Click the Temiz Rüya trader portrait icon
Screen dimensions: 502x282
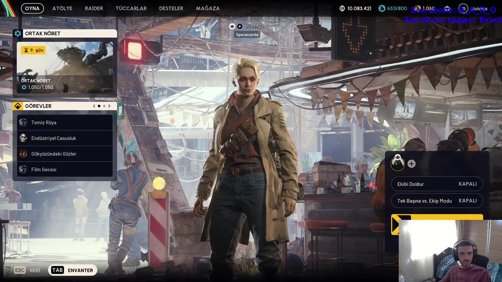coord(23,123)
